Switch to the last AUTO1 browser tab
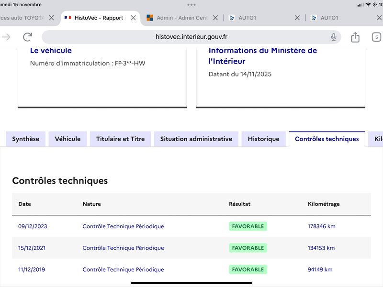Viewport: 383px width, 287px height. point(335,18)
